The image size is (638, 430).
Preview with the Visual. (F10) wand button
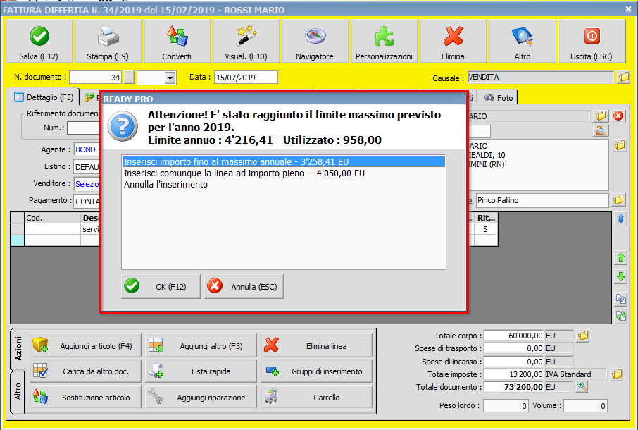click(x=246, y=41)
